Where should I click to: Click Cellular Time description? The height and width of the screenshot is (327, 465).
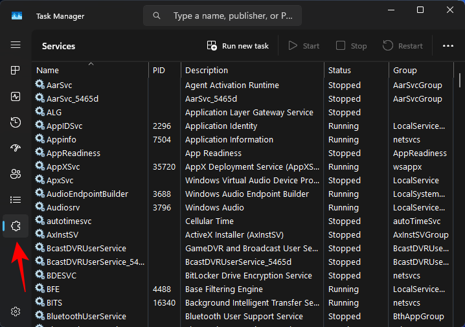209,221
